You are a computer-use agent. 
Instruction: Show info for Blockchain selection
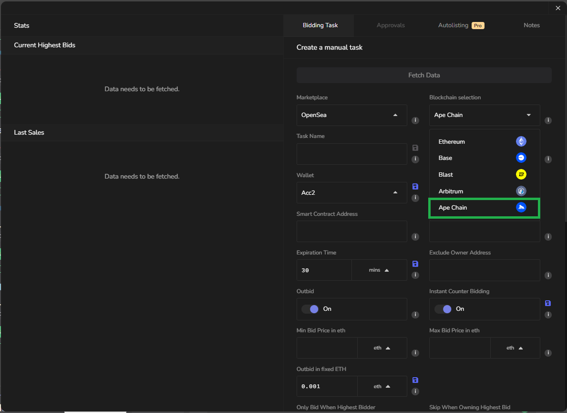click(x=548, y=120)
